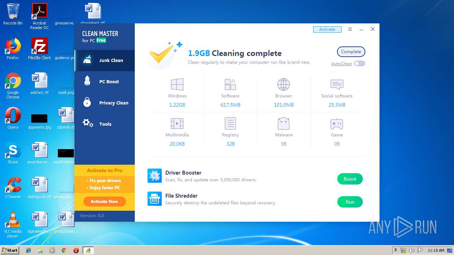Select the Software junk category icon

[x=230, y=85]
